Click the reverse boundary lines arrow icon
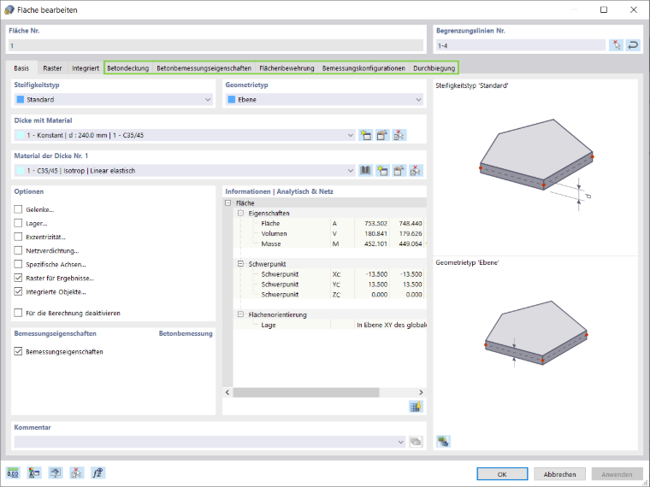 633,45
